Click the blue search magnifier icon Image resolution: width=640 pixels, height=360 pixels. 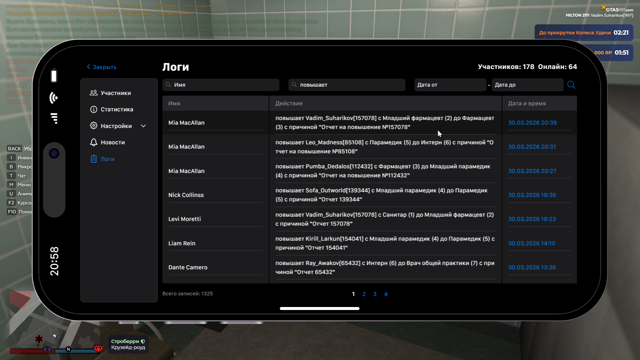571,85
